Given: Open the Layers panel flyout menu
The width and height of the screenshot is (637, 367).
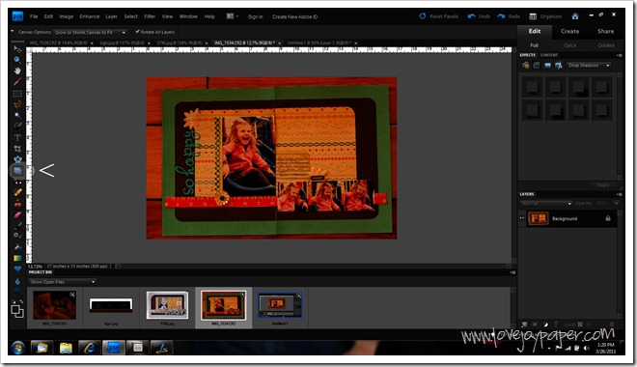Looking at the screenshot, I should 619,194.
